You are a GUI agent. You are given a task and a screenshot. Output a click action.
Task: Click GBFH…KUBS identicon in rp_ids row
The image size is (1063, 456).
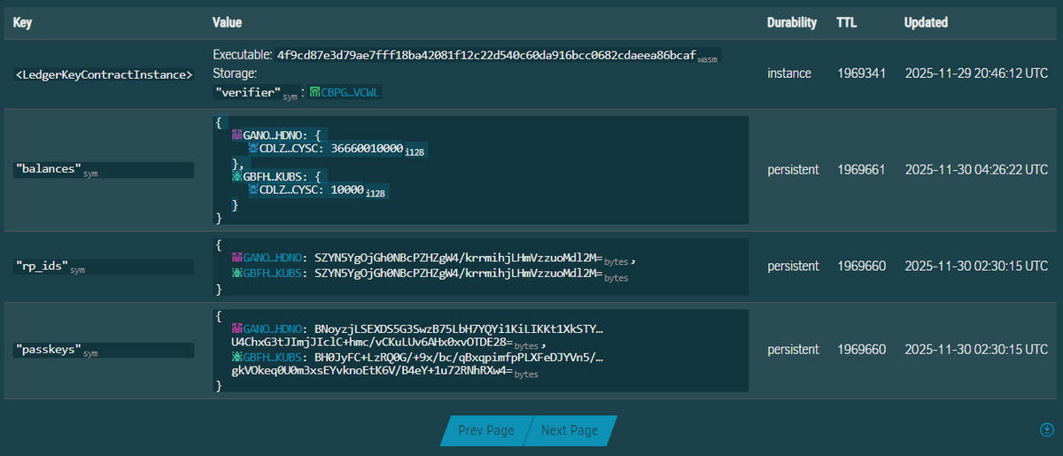coord(237,274)
